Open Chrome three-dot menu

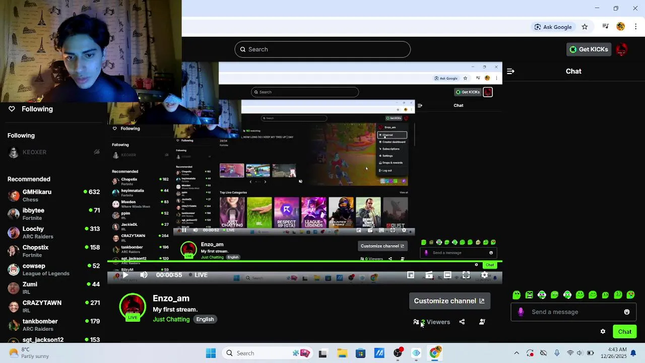click(x=636, y=27)
